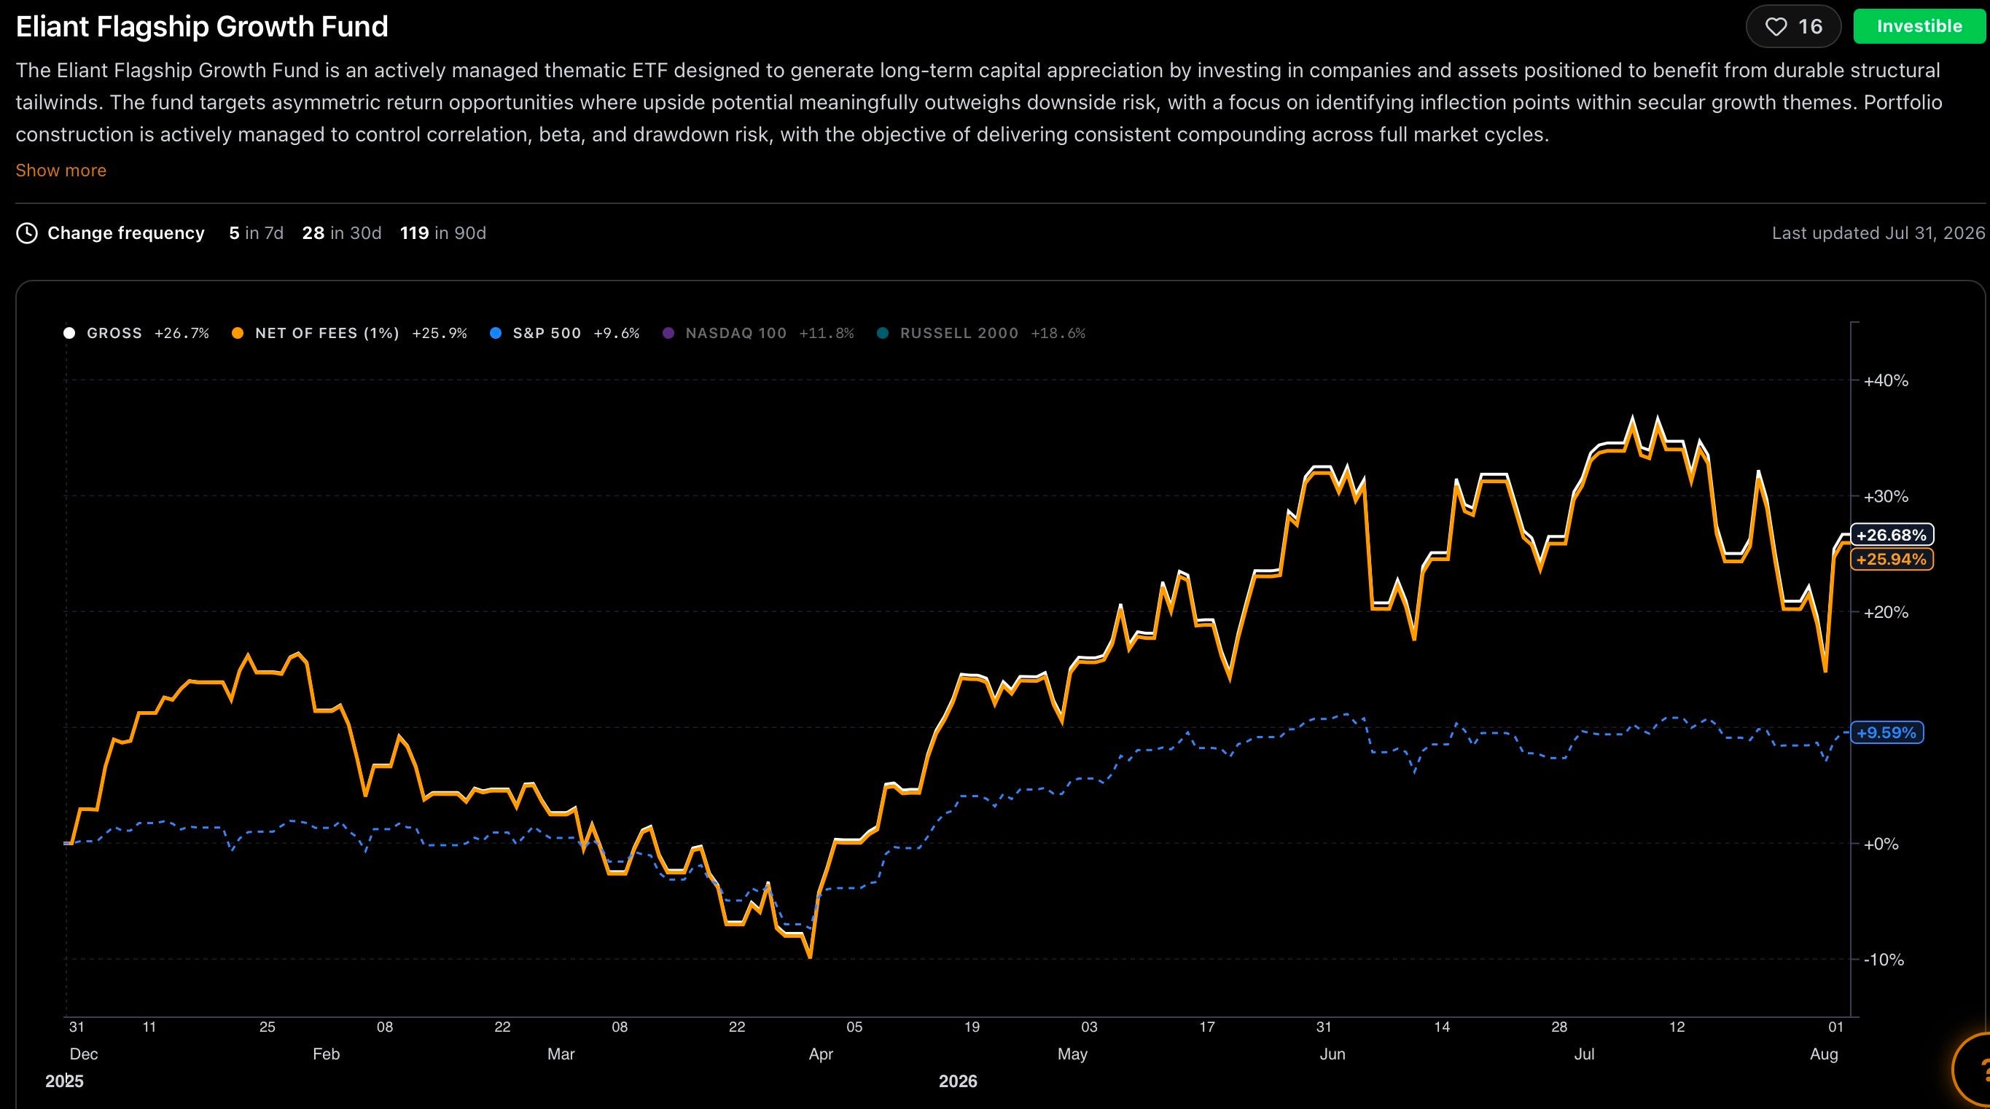Click the "5 in 7d" change count
Viewport: 1990px width, 1109px height.
pyautogui.click(x=257, y=233)
